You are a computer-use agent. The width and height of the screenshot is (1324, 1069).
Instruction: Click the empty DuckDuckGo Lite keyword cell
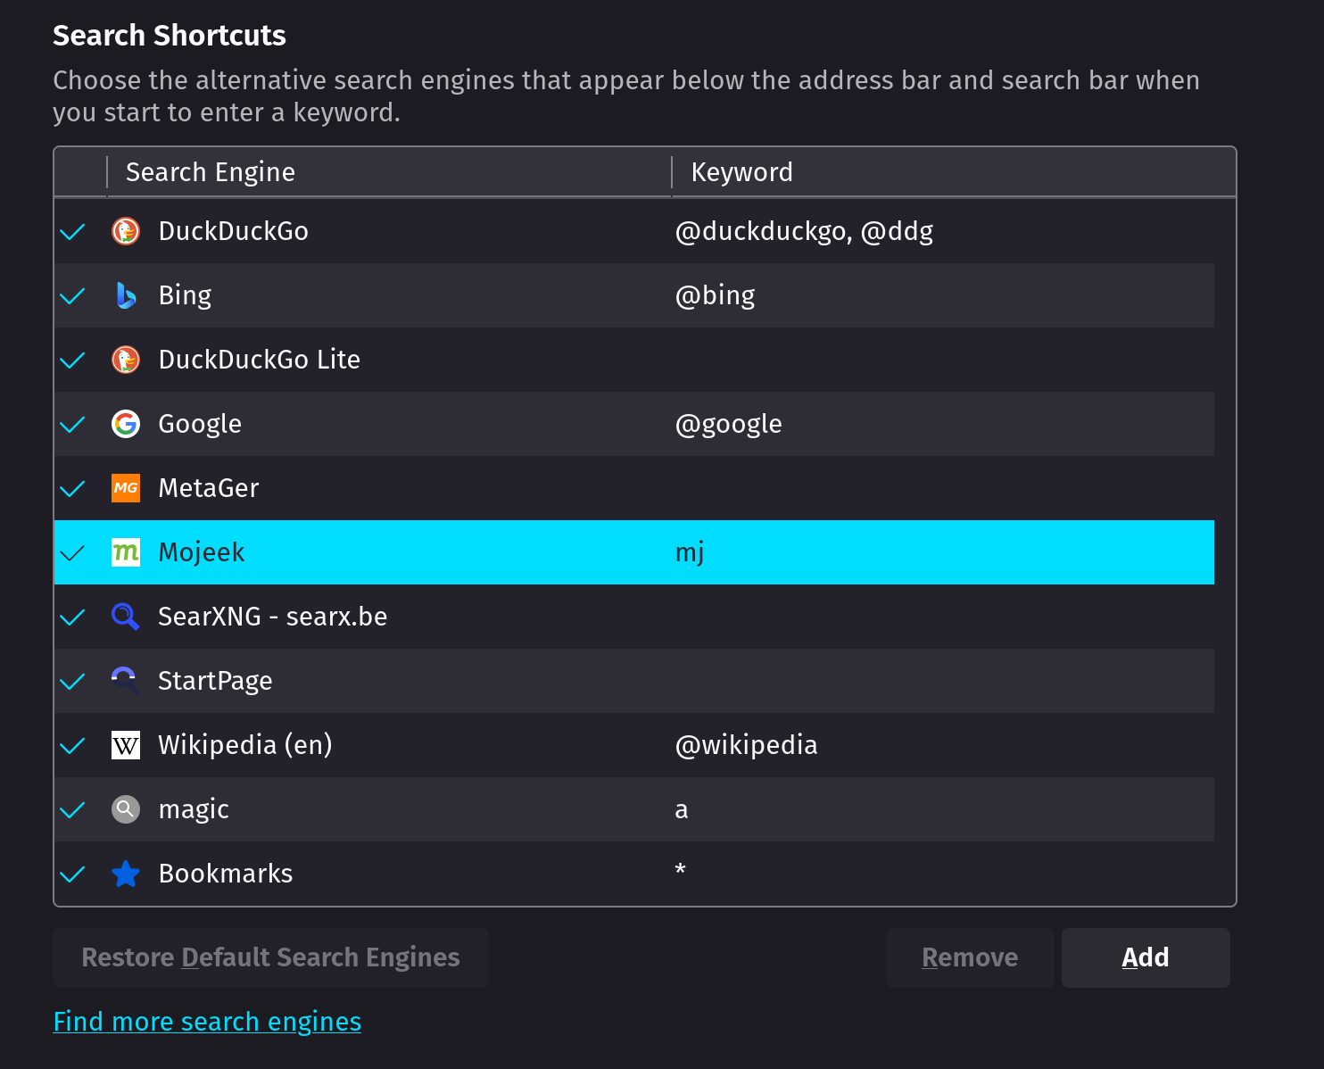(943, 360)
